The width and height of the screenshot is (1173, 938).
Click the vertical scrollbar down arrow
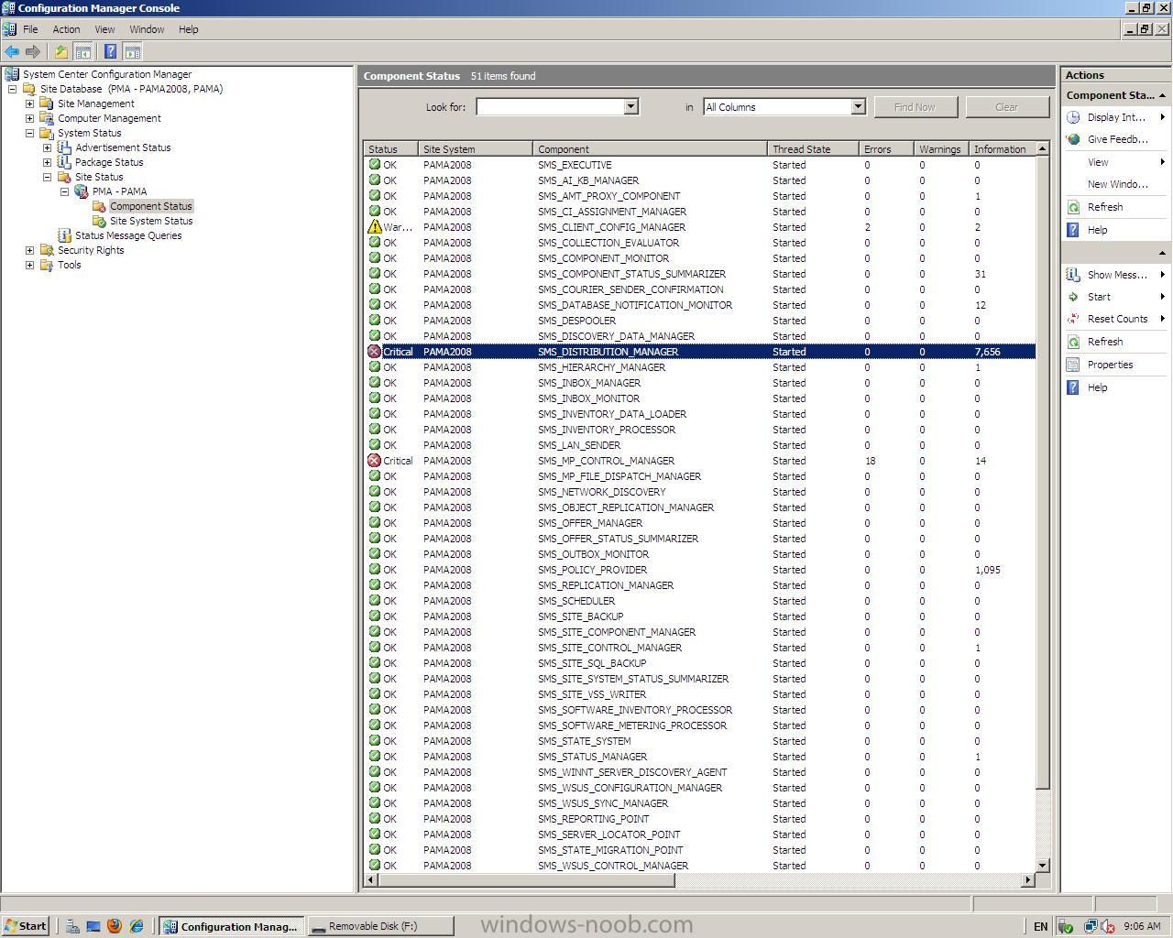tap(1042, 865)
